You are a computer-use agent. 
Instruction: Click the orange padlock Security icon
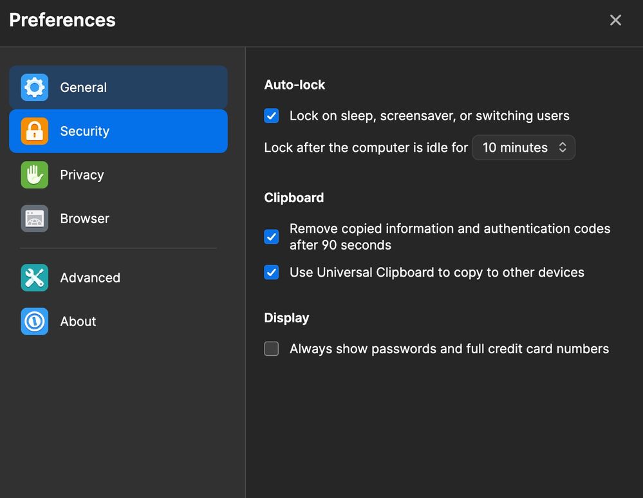tap(34, 131)
